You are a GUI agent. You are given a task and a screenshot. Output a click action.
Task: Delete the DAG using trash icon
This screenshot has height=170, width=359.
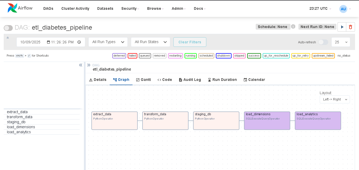[351, 27]
